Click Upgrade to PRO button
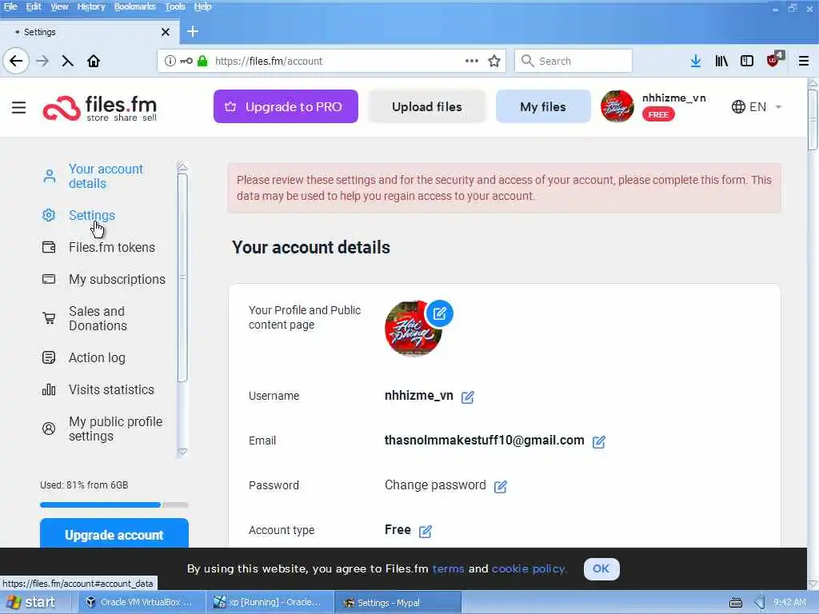This screenshot has height=614, width=819. [286, 106]
